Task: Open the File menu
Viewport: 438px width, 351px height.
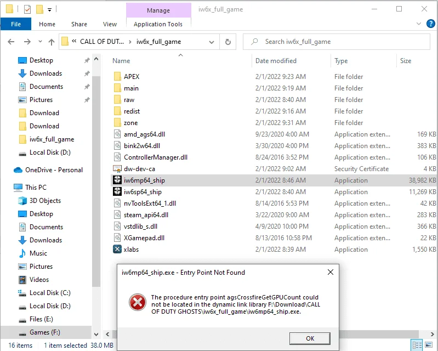Action: [x=16, y=24]
